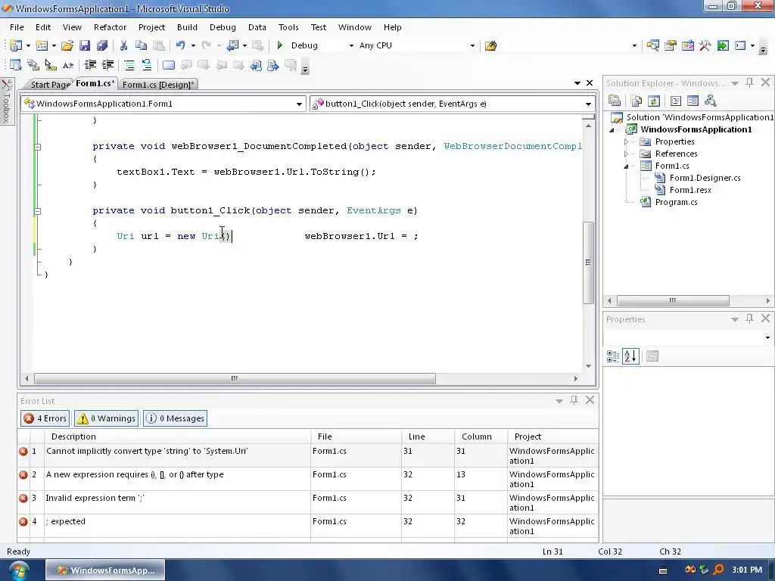Open the Properties Window toolbar icon
The height and width of the screenshot is (581, 775).
click(671, 45)
